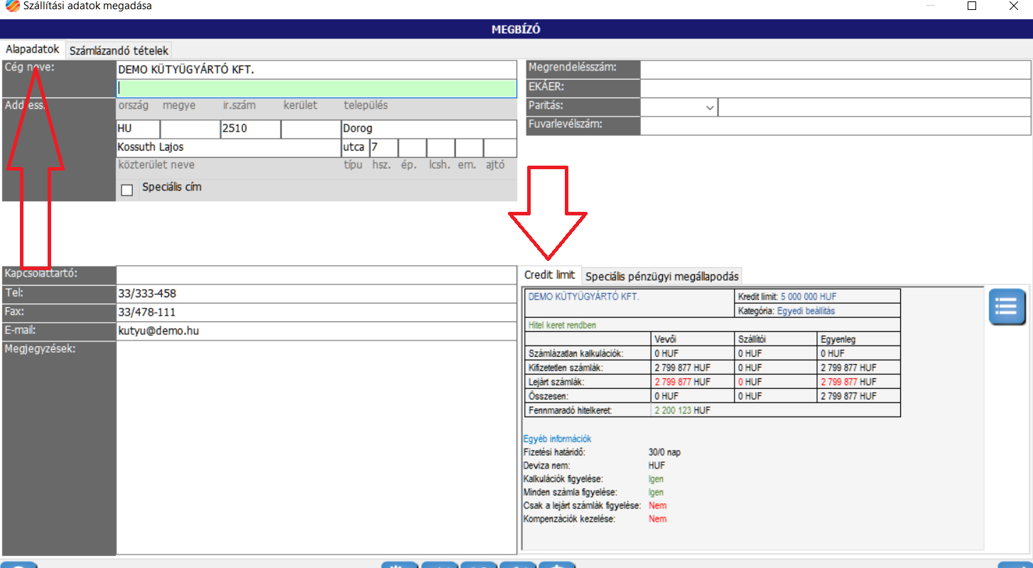Screen dimensions: 1033x568
Task: Click the country field containing HU
Action: tap(138, 129)
